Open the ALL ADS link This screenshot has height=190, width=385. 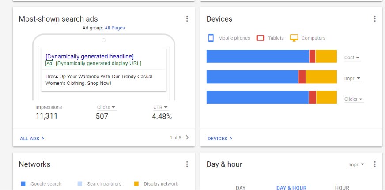(x=32, y=138)
